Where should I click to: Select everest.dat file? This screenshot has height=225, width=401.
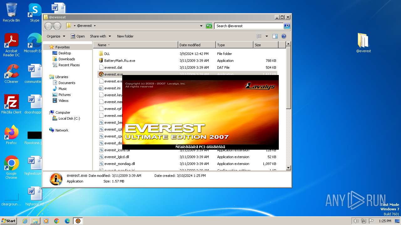click(x=187, y=67)
